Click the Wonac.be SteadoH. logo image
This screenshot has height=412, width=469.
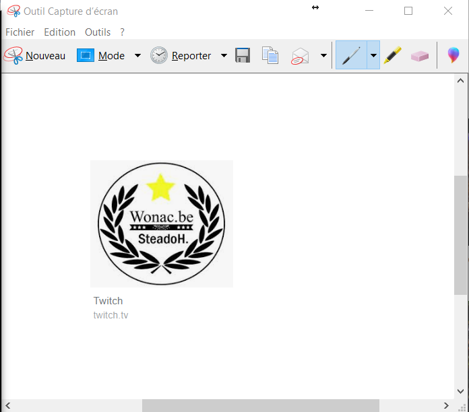[162, 224]
